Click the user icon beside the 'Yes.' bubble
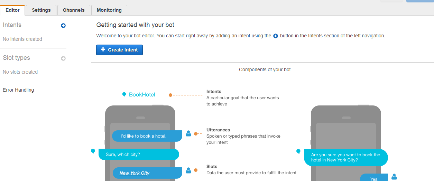The image size is (434, 186). pyautogui.click(x=394, y=177)
